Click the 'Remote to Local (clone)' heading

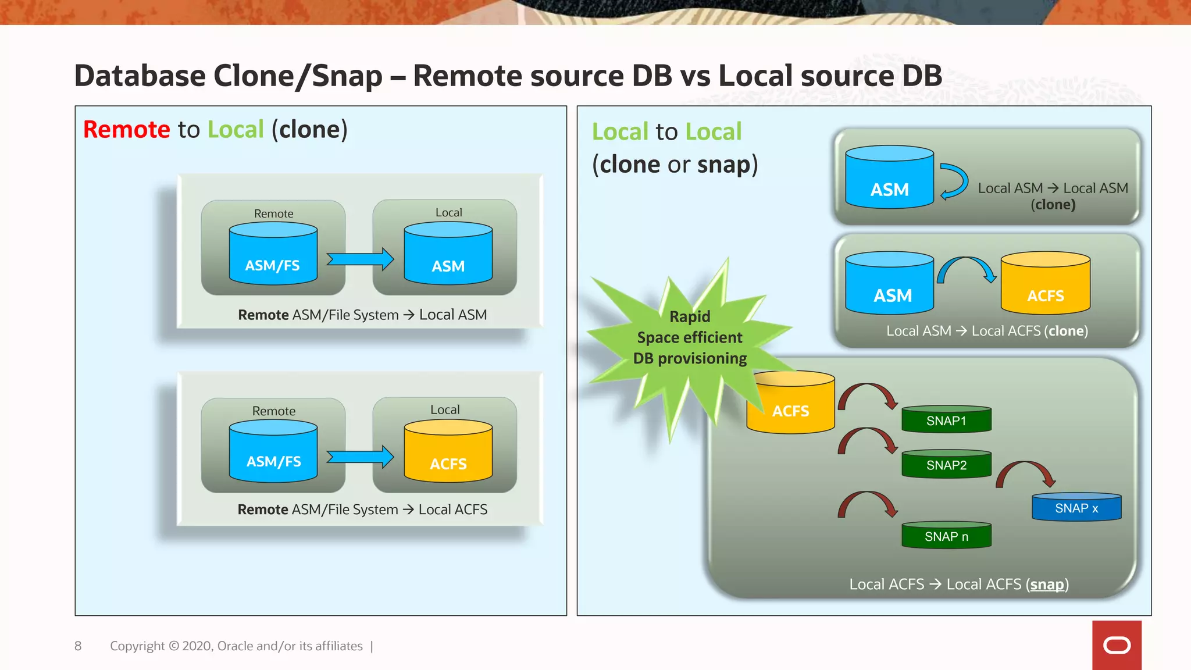tap(215, 129)
